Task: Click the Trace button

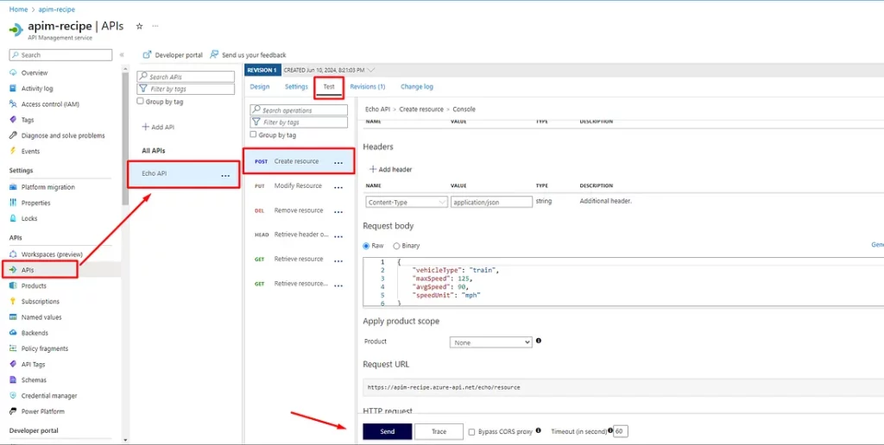Action: point(439,431)
